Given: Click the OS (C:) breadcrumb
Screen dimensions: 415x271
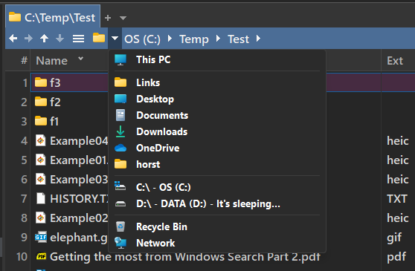Looking at the screenshot, I should (x=142, y=39).
